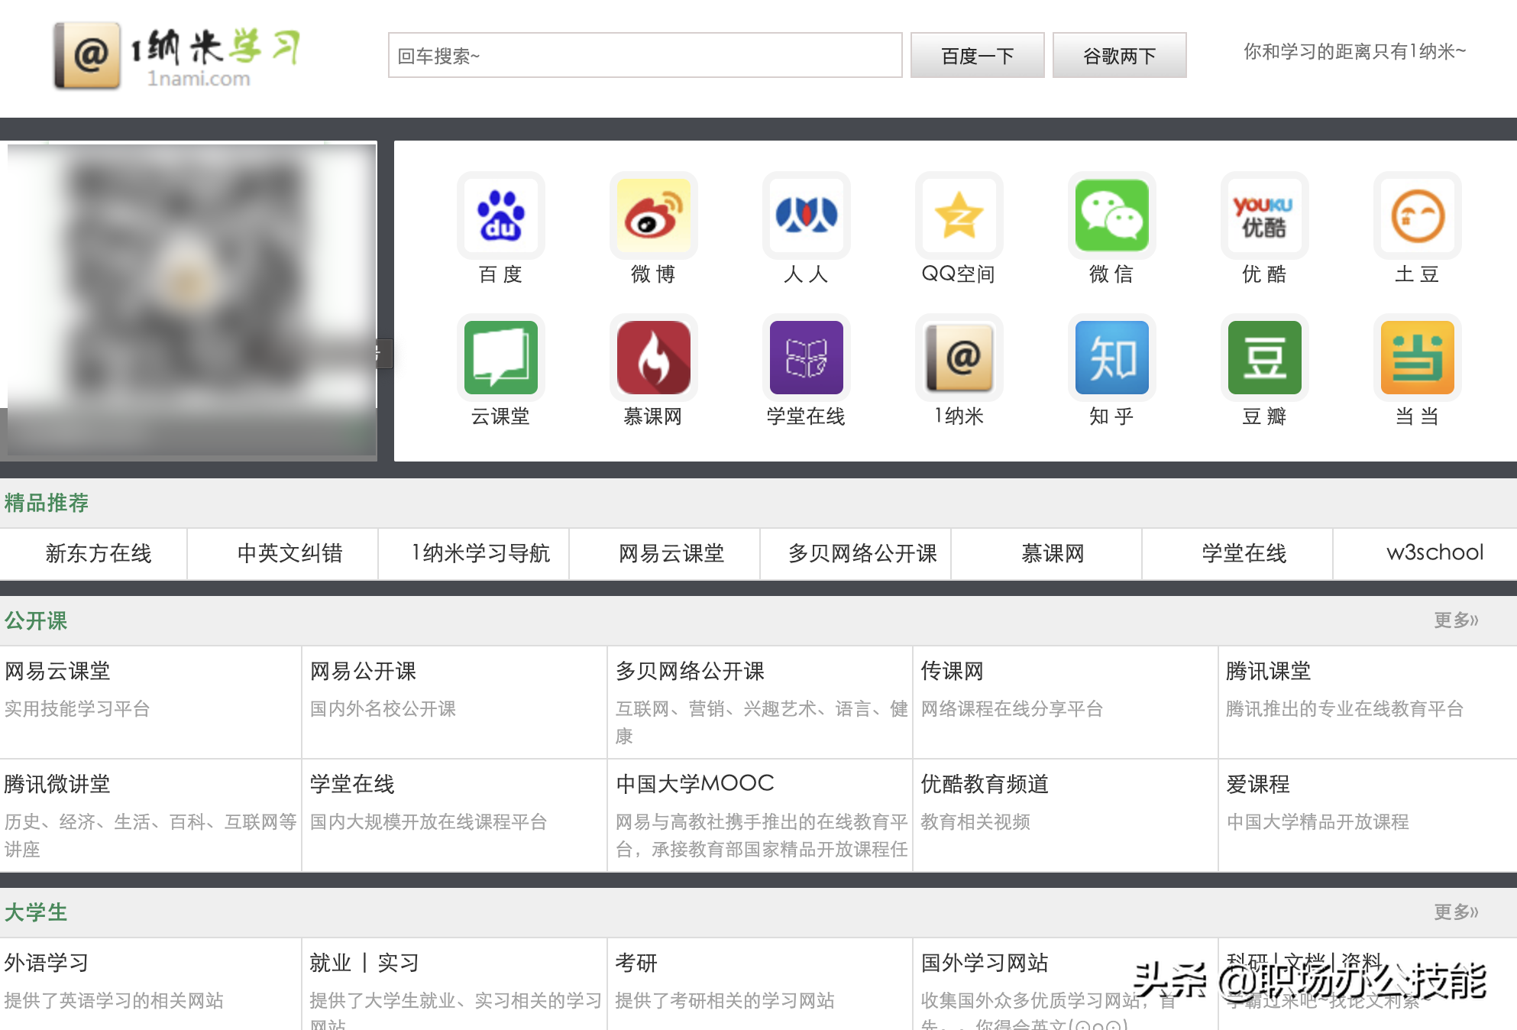Click description 提供了英语学习的相关网站
The width and height of the screenshot is (1517, 1030).
point(114,1001)
